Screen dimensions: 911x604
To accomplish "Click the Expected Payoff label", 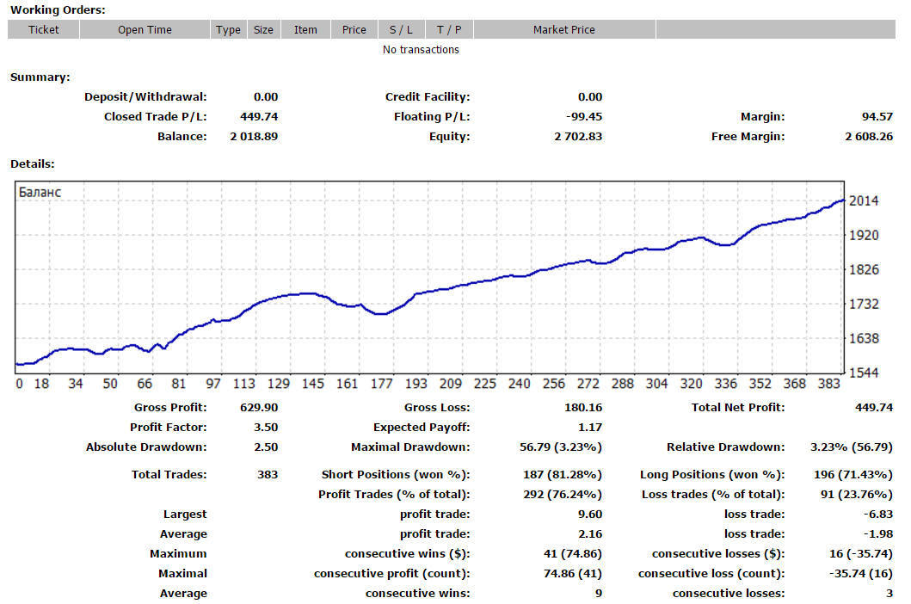I will coord(422,428).
